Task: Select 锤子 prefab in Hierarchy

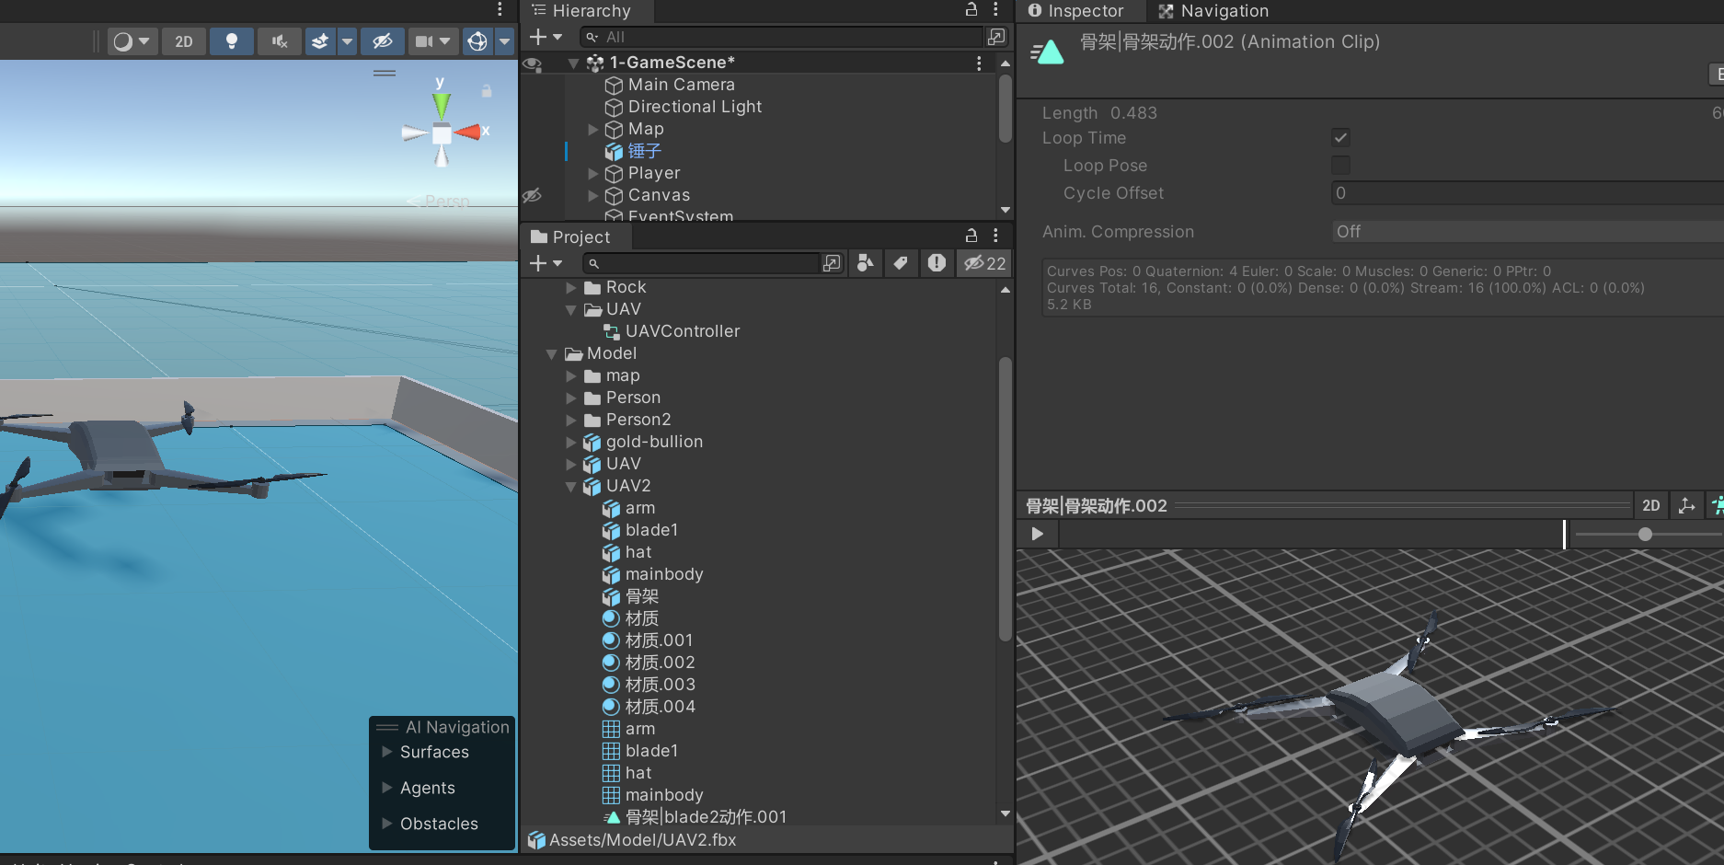Action: point(644,151)
